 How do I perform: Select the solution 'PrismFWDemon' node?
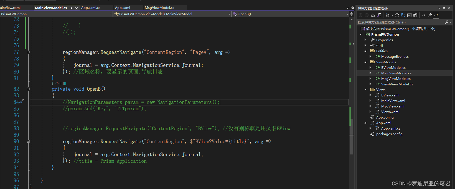coord(401,29)
